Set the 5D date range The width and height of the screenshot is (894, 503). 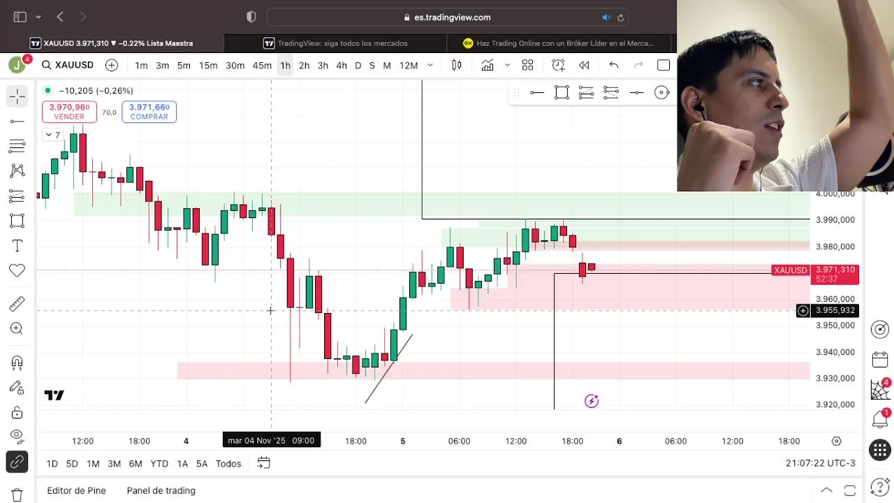pos(72,464)
